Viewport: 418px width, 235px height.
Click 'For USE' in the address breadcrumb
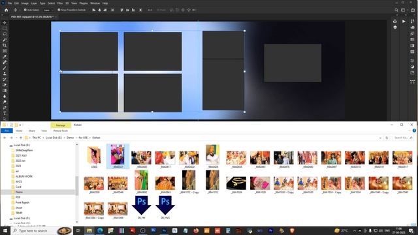[83, 138]
